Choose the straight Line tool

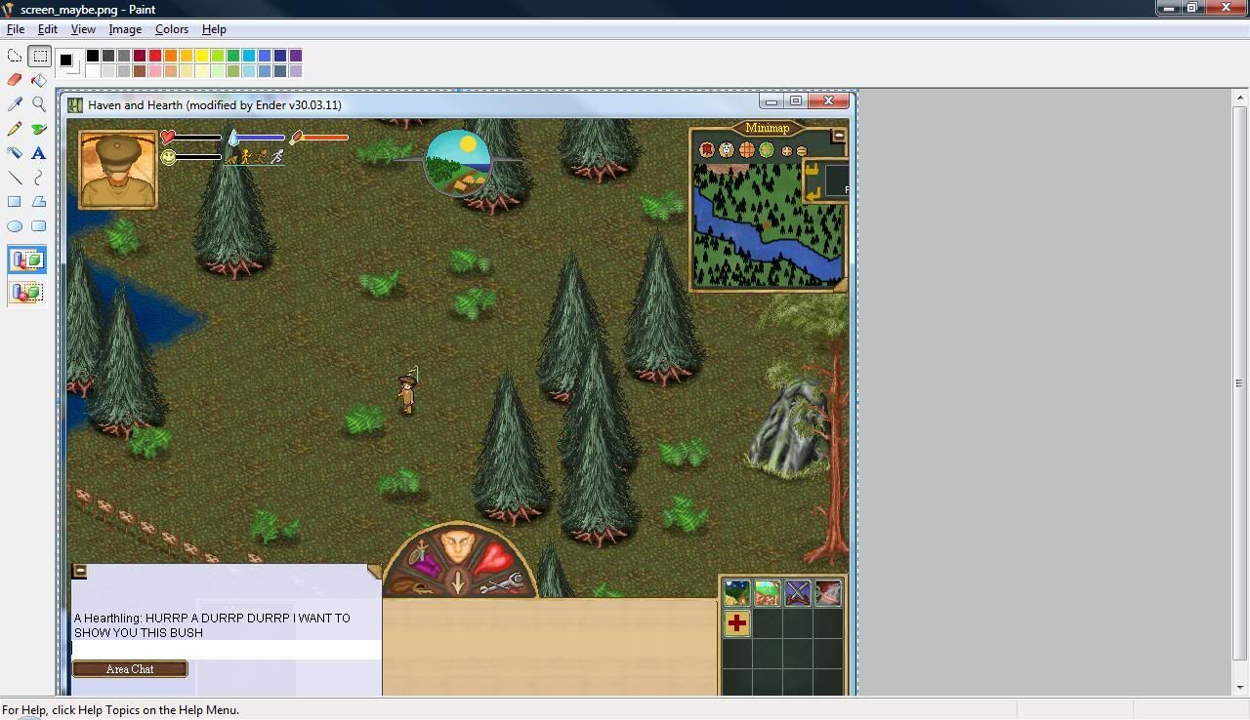click(15, 178)
